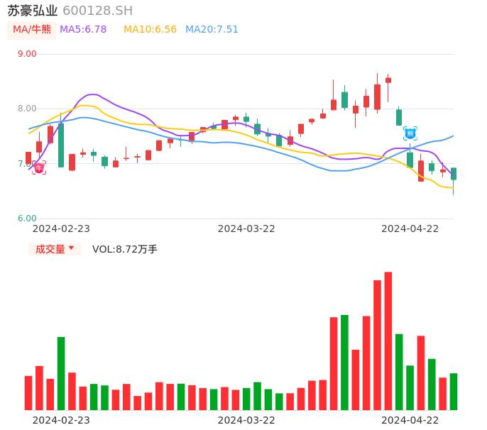487x430 pixels.
Task: Toggle the MA/牛熊 indicator button
Action: click(x=32, y=29)
